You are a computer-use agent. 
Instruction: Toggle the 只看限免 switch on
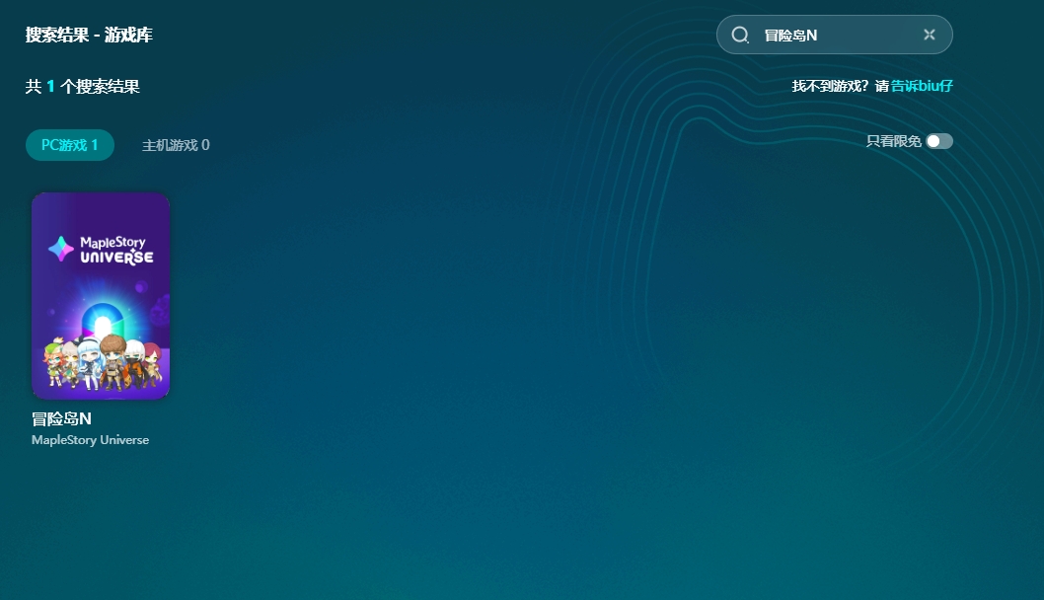click(x=939, y=141)
